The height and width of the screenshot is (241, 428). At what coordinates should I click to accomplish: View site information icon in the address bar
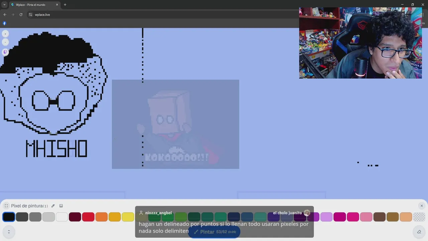tap(30, 15)
